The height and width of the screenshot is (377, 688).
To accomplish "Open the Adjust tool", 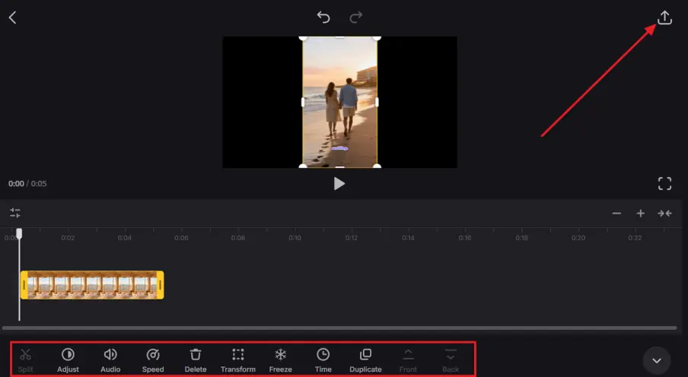I will click(x=68, y=360).
